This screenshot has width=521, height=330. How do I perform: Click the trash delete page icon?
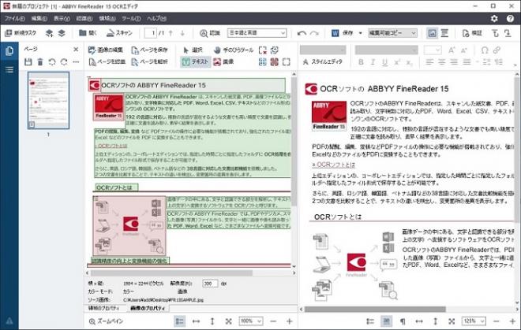[x=40, y=61]
